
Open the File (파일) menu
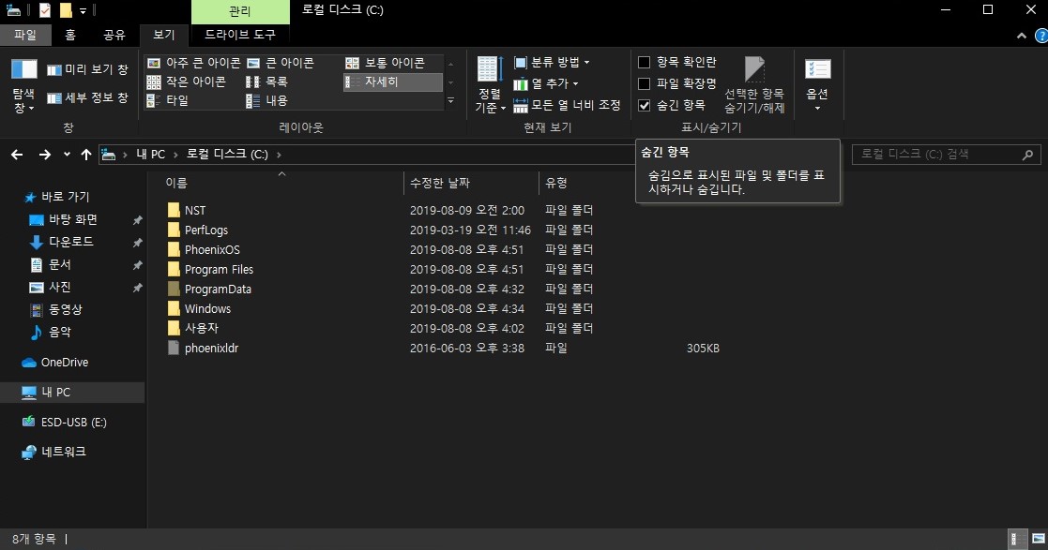tap(25, 34)
